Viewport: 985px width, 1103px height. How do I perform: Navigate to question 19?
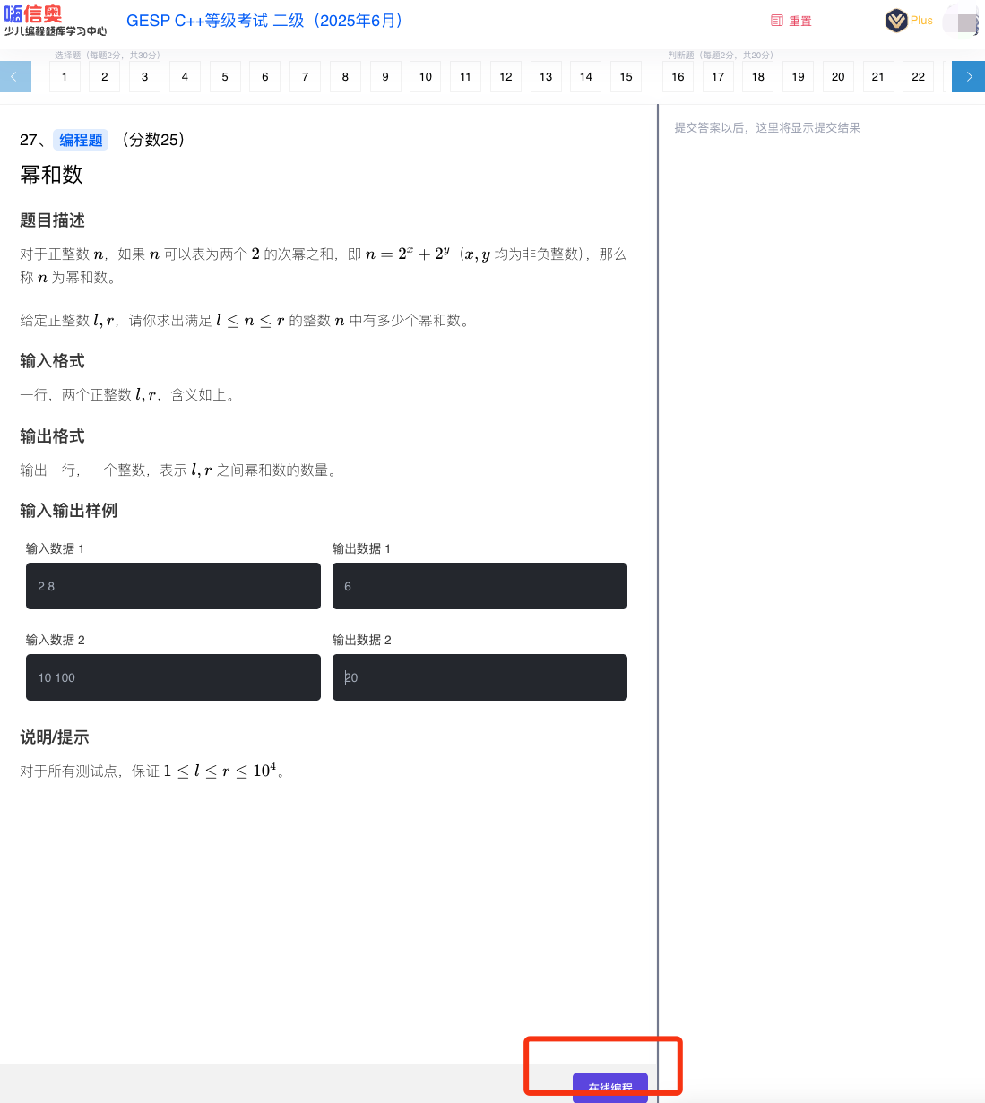point(799,77)
